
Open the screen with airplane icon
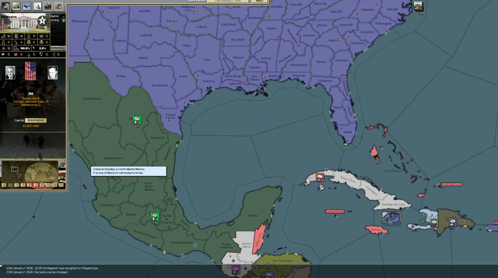[x=27, y=6]
